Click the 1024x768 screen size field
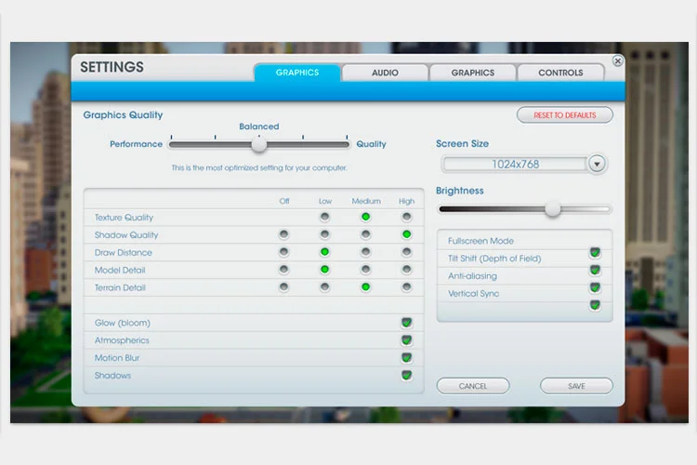Screen dimensions: 697x465 [515, 165]
